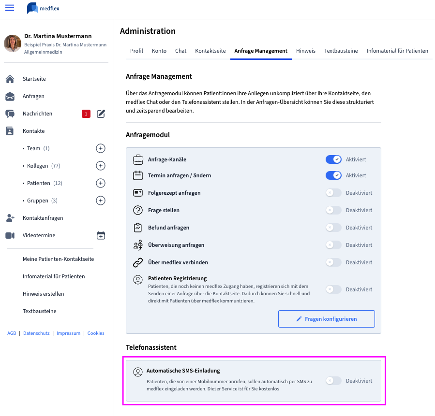Switch to the Konto tab
This screenshot has height=416, width=435.
[x=159, y=51]
